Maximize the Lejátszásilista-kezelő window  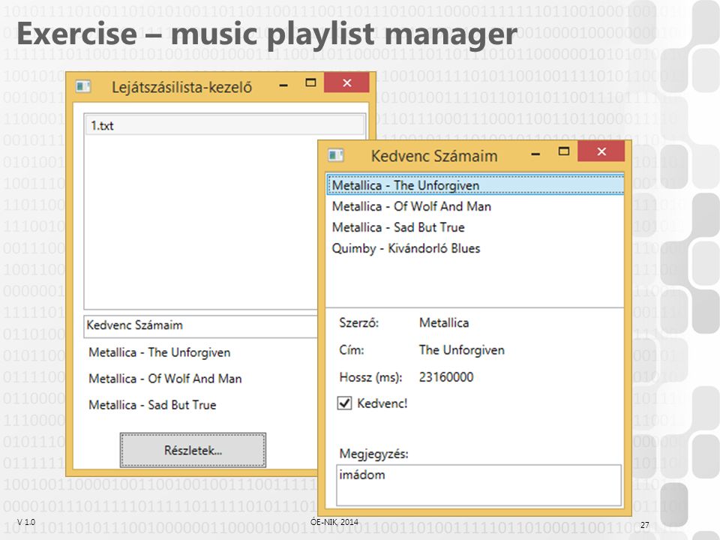click(x=310, y=83)
